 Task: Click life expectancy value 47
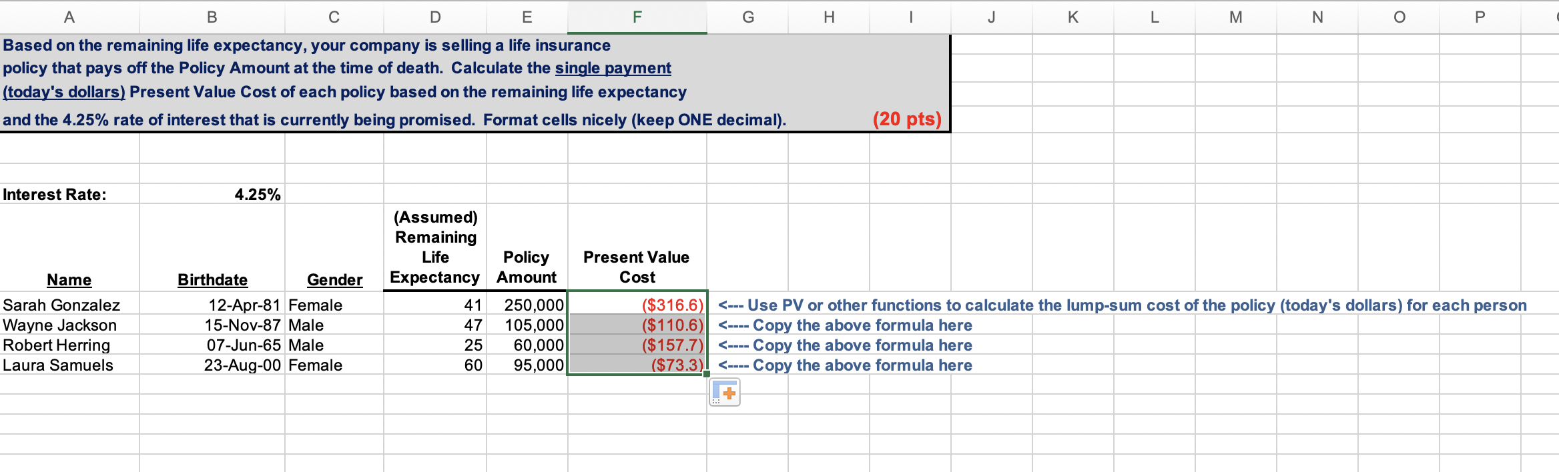coord(435,325)
